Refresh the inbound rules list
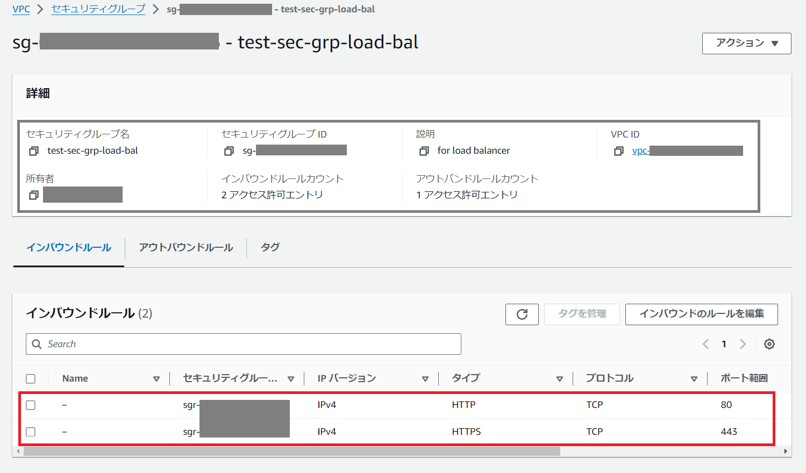Viewport: 806px width, 473px height. (x=522, y=314)
